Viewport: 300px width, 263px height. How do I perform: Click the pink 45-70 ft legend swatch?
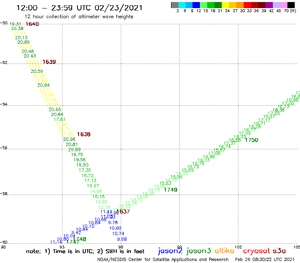[x=283, y=5]
